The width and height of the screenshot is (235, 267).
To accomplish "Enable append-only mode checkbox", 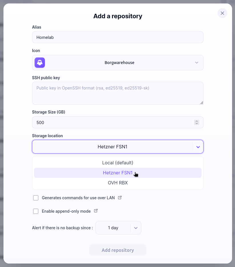I will pyautogui.click(x=36, y=211).
